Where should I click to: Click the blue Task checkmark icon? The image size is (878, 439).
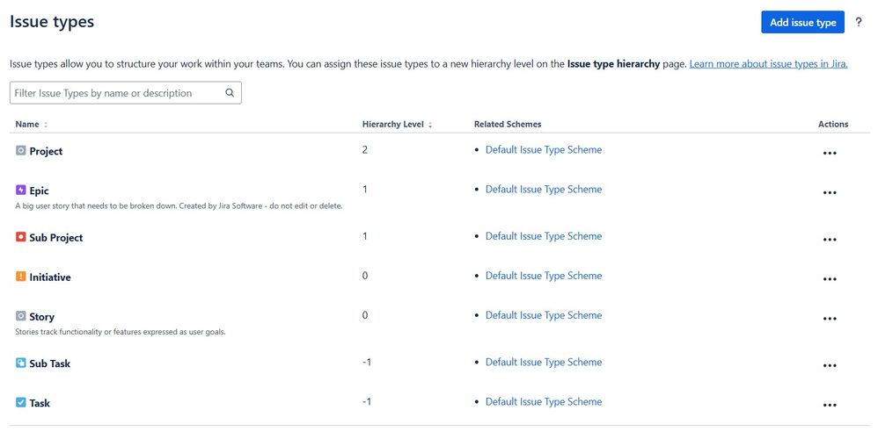click(x=21, y=402)
